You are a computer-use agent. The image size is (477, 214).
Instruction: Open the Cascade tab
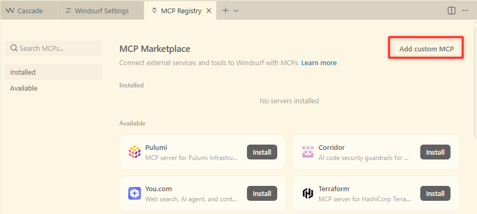(29, 11)
